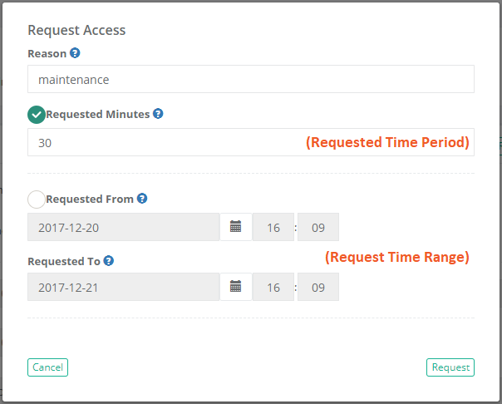Click the help icon next to Reason

point(75,53)
